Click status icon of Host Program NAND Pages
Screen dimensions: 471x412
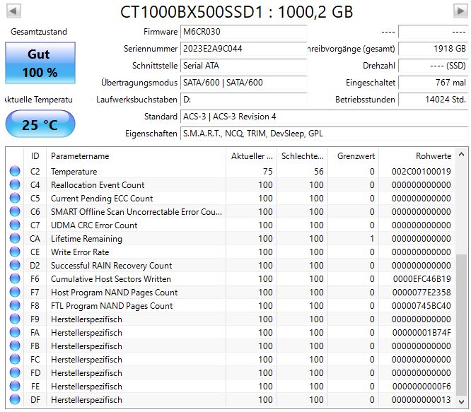pyautogui.click(x=15, y=292)
